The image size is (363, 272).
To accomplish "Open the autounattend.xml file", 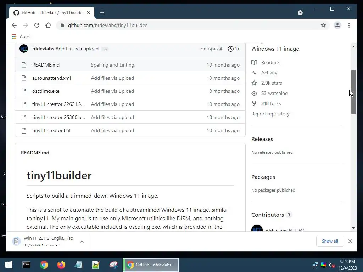I will tap(51, 78).
